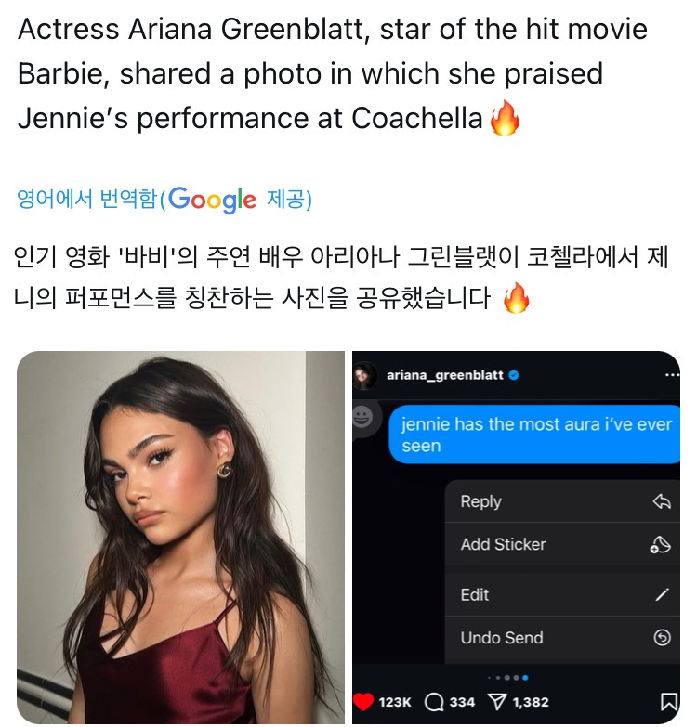Open ariana_greenblatt profile username link
The image size is (697, 727).
point(444,375)
